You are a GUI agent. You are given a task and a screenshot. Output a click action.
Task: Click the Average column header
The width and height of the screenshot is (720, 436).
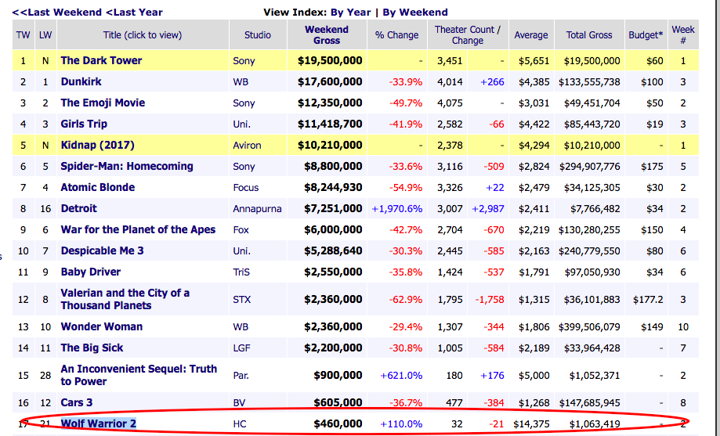pos(531,35)
